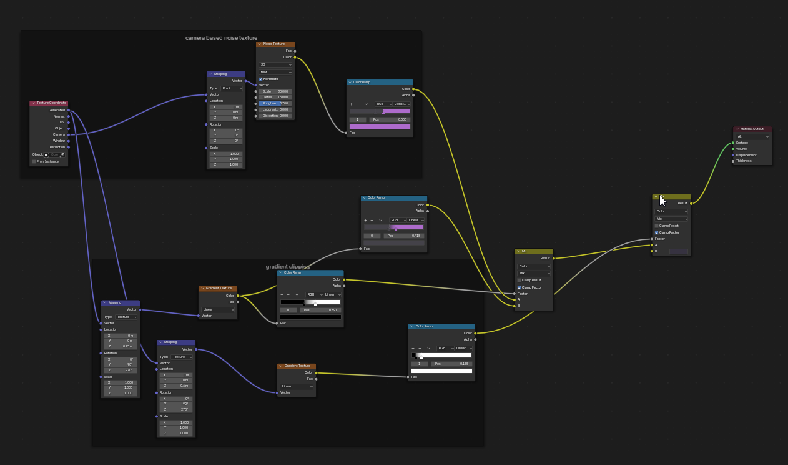Image resolution: width=788 pixels, height=465 pixels.
Task: Open the Color data type dropdown in the Mix node under the cursor
Action: 672,211
